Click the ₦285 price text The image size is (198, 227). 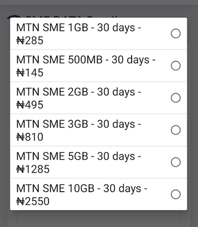point(30,41)
